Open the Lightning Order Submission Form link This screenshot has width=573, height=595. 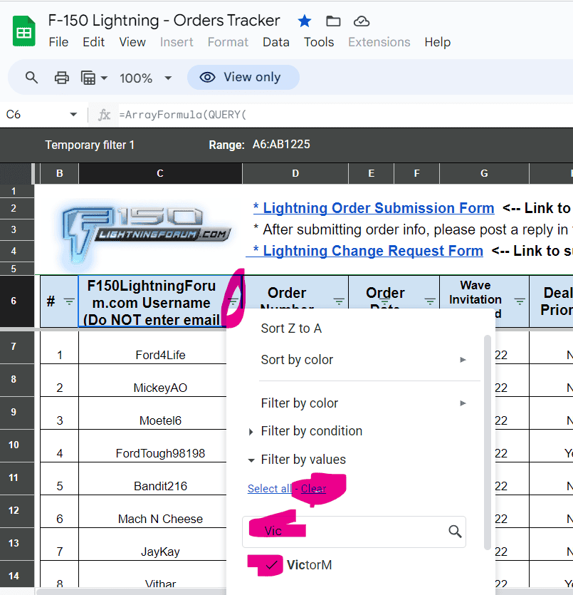tap(374, 208)
